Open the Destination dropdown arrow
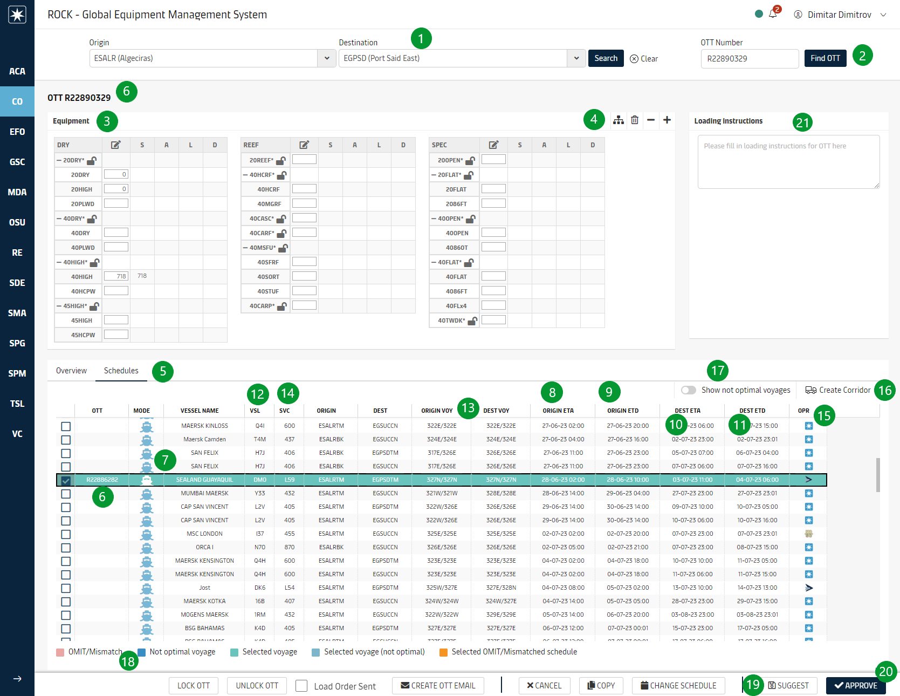Screen dimensions: 900x696 point(576,58)
